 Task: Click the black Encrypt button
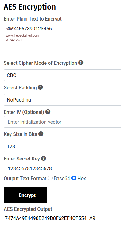coord(25,195)
